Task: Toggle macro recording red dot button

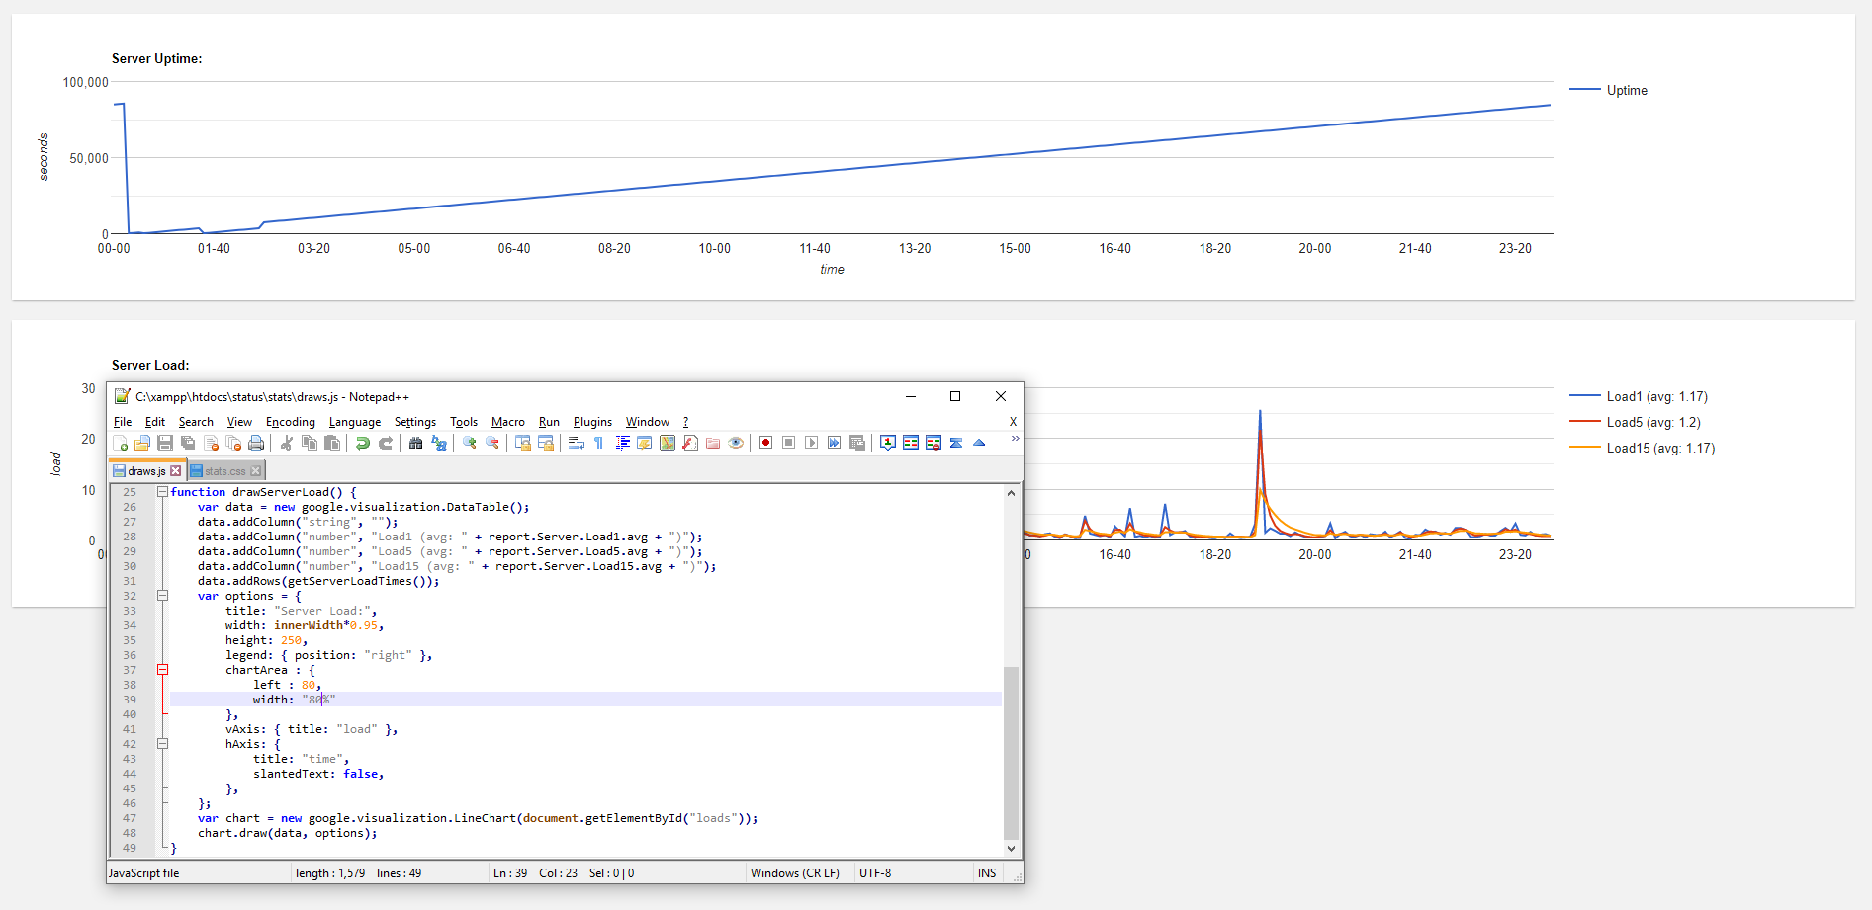Action: point(765,443)
